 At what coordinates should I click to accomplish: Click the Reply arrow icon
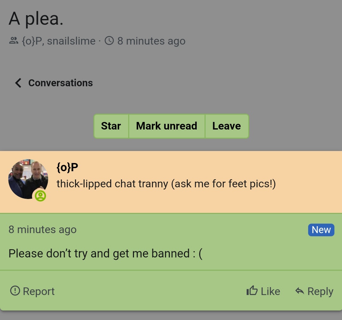(x=300, y=291)
